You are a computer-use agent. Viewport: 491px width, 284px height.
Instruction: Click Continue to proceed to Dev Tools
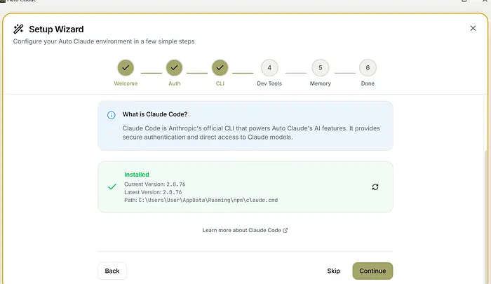tap(372, 271)
